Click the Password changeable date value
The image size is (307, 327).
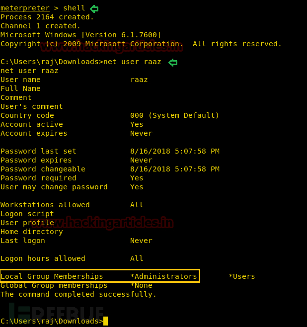point(175,169)
